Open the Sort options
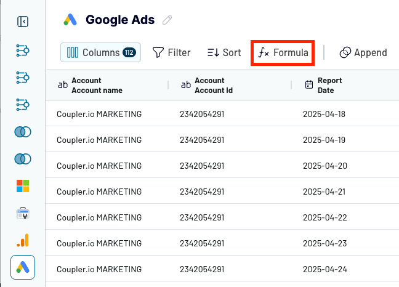399x287 pixels. click(224, 53)
